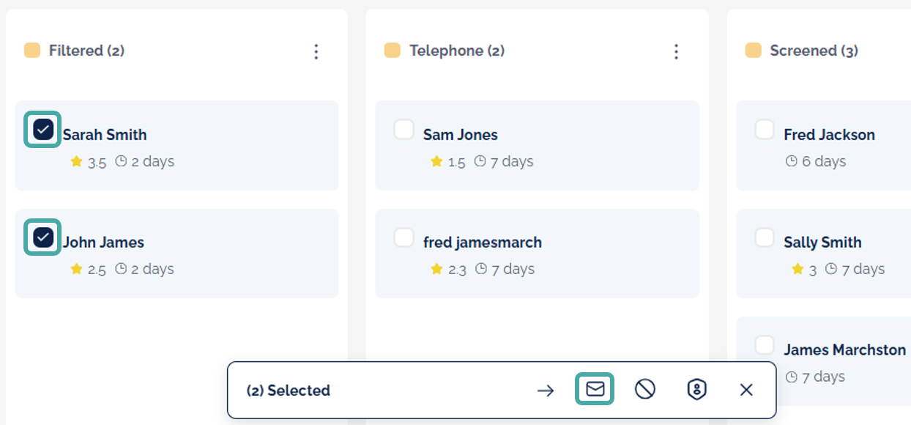Open John James candidate name

coord(103,243)
